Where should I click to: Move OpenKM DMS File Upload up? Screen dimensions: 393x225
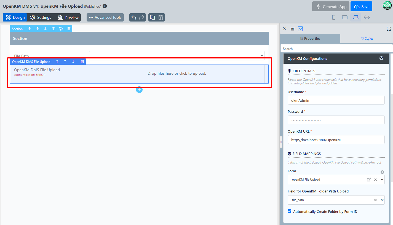[65, 61]
